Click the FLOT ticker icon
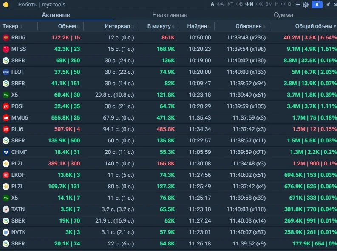337x251 pixels. coord(6,72)
